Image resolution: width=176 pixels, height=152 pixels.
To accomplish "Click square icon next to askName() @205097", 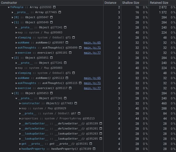I will tap(67, 42).
